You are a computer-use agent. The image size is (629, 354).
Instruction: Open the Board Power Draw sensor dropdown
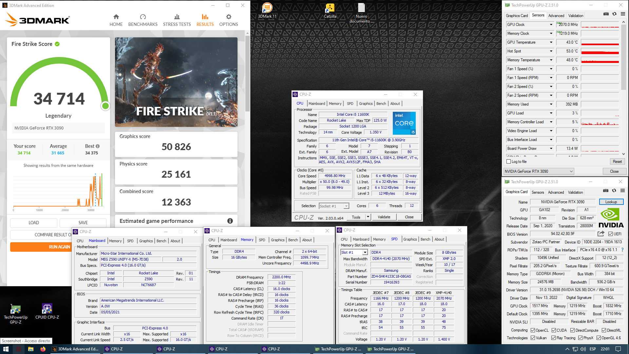(x=551, y=148)
